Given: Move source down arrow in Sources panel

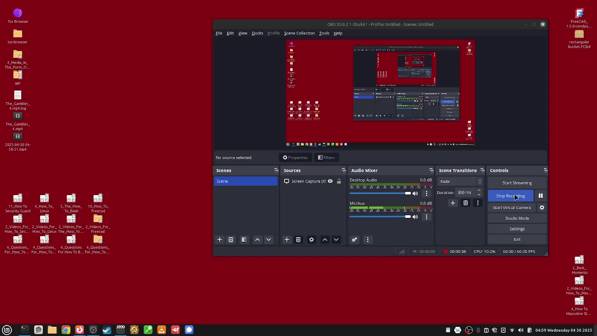Looking at the screenshot, I should coord(336,239).
